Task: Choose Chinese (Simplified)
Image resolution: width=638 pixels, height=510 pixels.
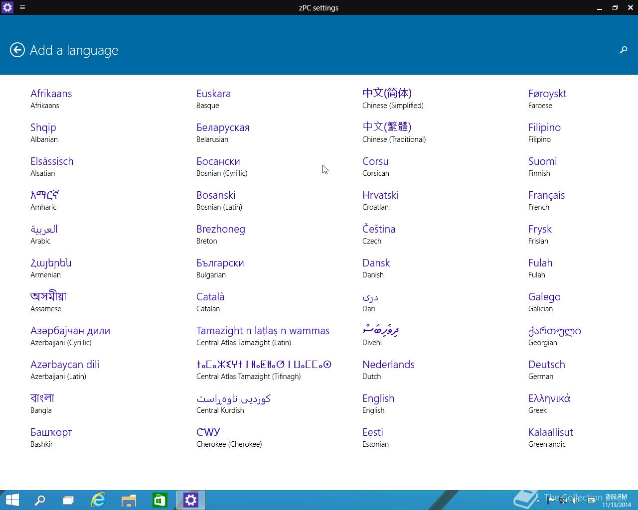Action: [x=393, y=99]
